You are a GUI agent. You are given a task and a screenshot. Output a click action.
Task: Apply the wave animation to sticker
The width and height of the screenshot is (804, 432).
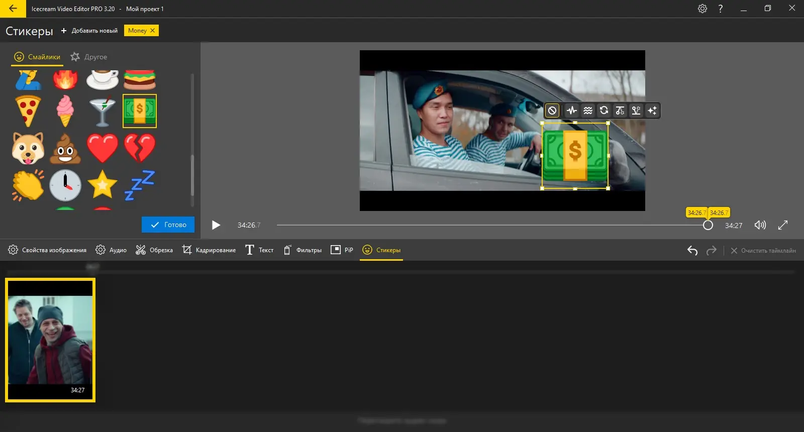coord(588,111)
